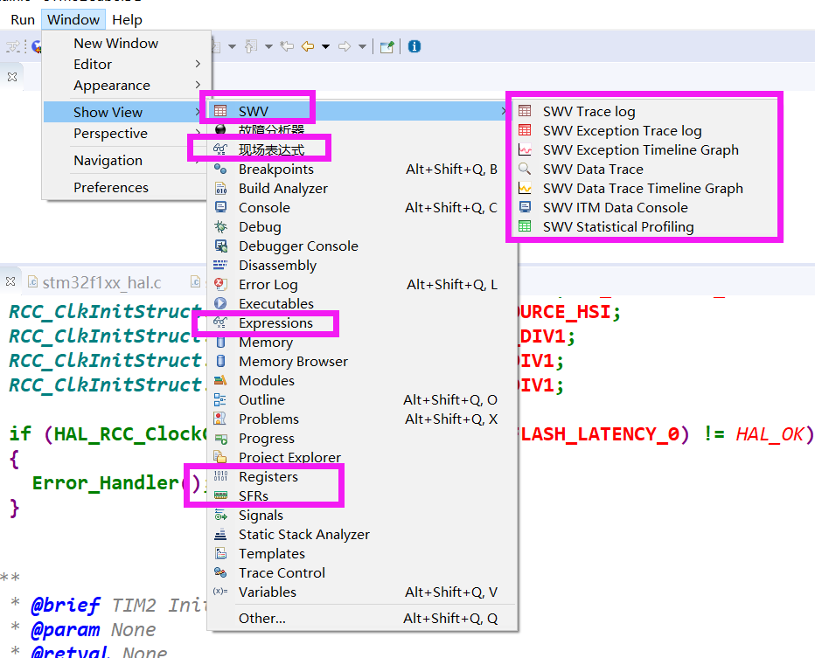Click the Templates view icon
Image resolution: width=815 pixels, height=658 pixels.
click(220, 553)
